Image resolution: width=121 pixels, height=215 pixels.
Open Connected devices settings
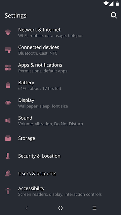[x=61, y=50]
